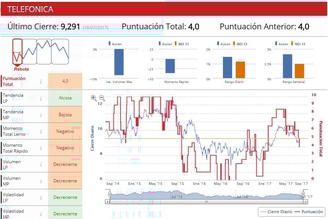The height and width of the screenshot is (219, 328).
Task: Toggle IBEX 35 series in Momento Rápido legend
Action: [x=182, y=44]
